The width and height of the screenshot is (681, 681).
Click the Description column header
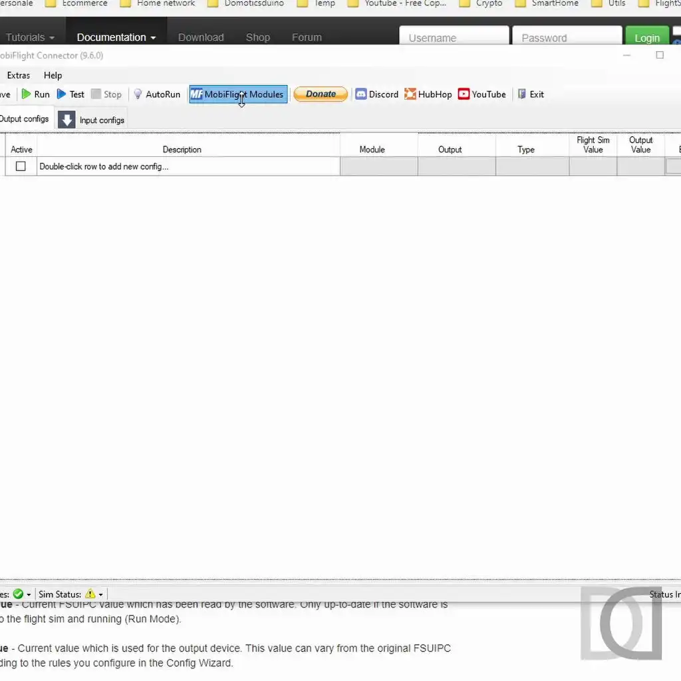(182, 150)
